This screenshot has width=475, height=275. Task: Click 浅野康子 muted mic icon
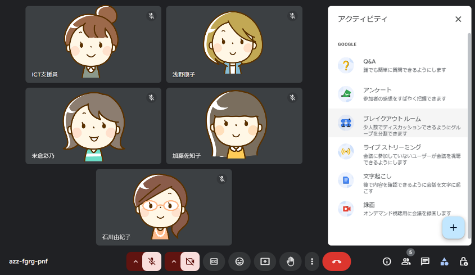(292, 16)
